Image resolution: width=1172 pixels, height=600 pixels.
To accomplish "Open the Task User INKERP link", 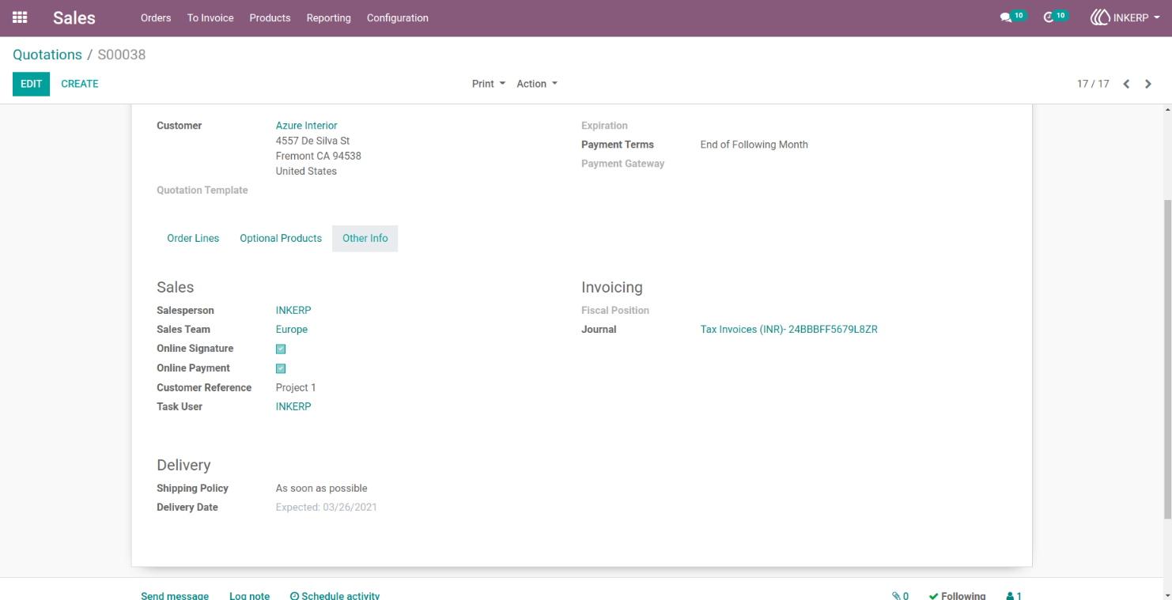I will (x=293, y=406).
